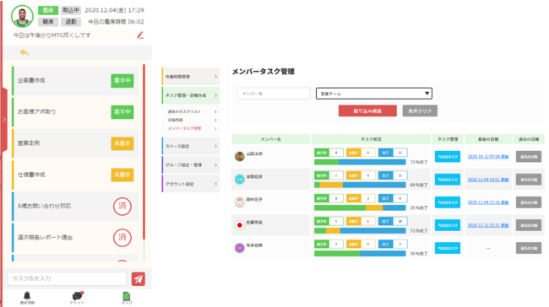This screenshot has height=307, width=549.
Task: Open 日報作成 submenu chevron
Action: pos(215,120)
